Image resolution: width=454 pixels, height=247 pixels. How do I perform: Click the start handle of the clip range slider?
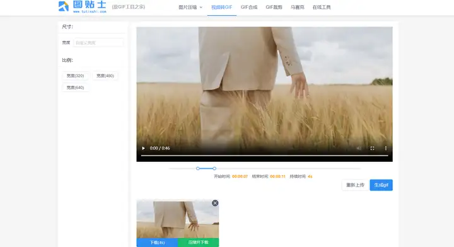tap(198, 168)
